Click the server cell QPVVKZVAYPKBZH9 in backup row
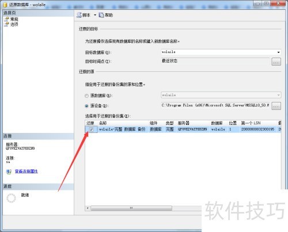The width and height of the screenshot is (288, 232). [x=192, y=130]
